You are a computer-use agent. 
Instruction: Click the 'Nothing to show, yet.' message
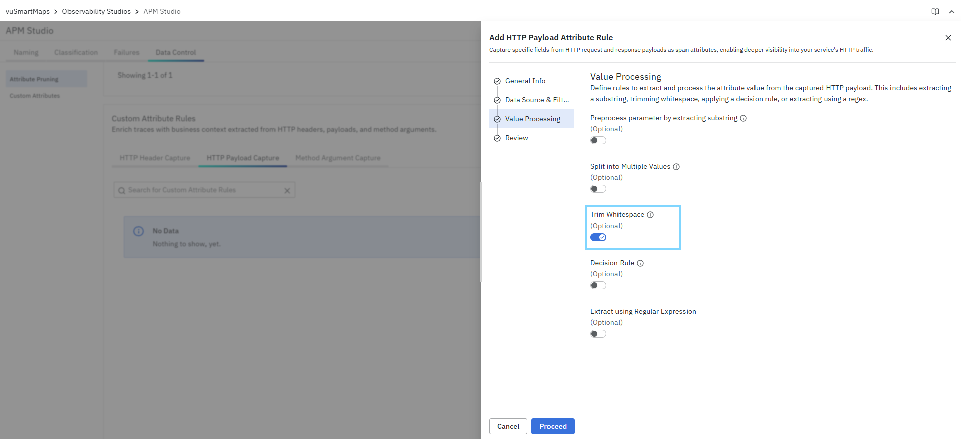click(x=187, y=244)
